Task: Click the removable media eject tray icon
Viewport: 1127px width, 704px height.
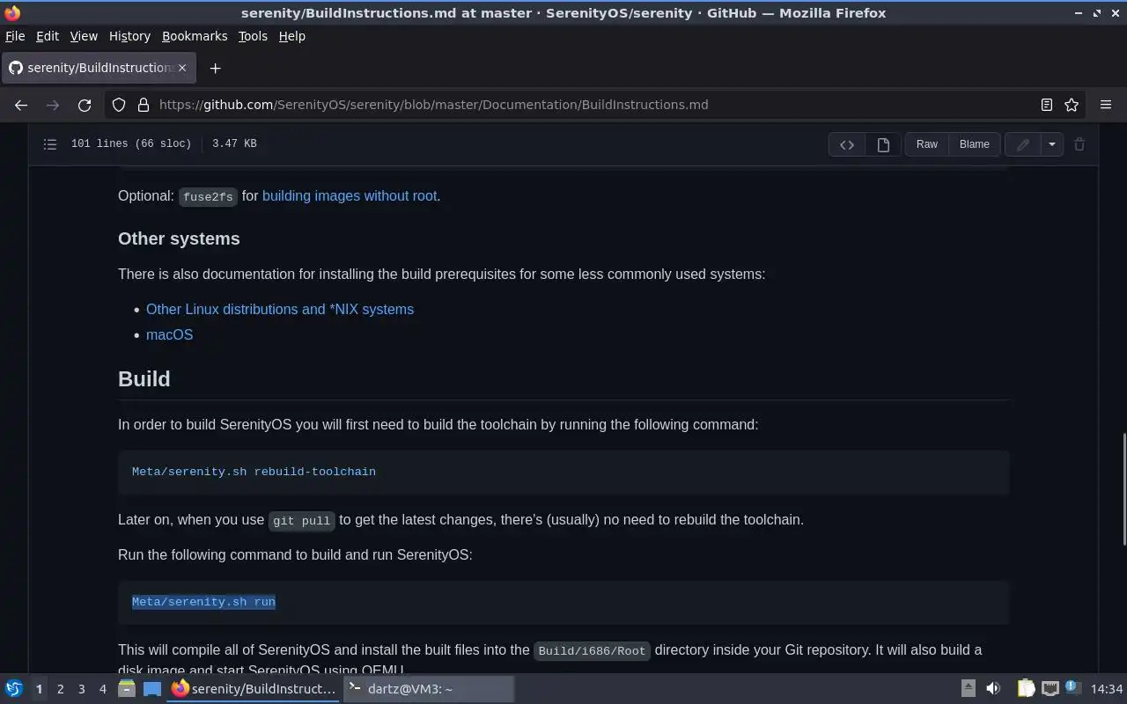Action: tap(968, 689)
